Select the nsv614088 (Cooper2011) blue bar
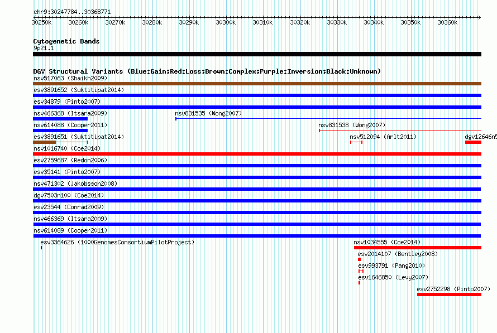497x333 pixels. tap(60, 131)
